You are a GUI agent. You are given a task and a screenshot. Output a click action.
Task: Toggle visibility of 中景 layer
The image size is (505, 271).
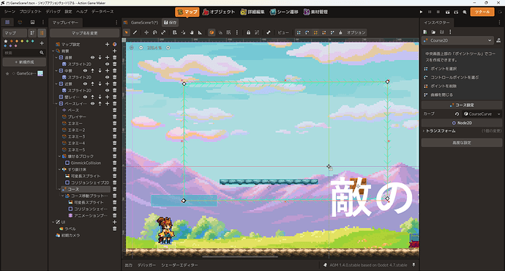[x=85, y=70]
